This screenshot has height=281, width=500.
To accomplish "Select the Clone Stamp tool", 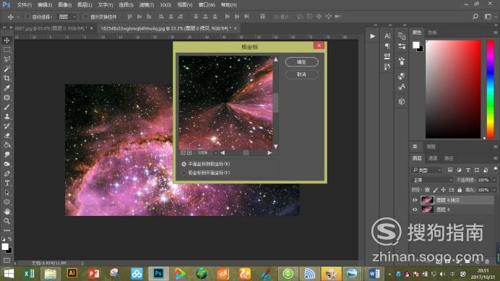I will pos(7,117).
